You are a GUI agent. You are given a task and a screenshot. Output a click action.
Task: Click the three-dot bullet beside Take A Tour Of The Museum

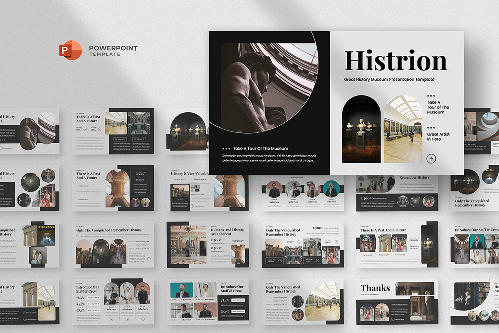pos(226,148)
